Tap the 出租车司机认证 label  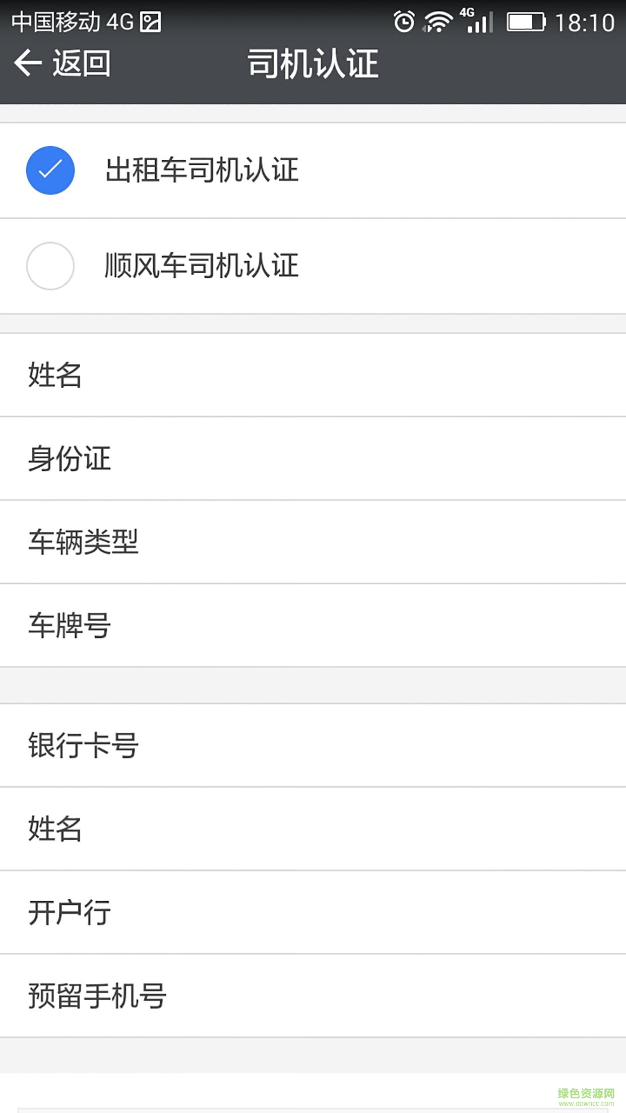pos(202,170)
